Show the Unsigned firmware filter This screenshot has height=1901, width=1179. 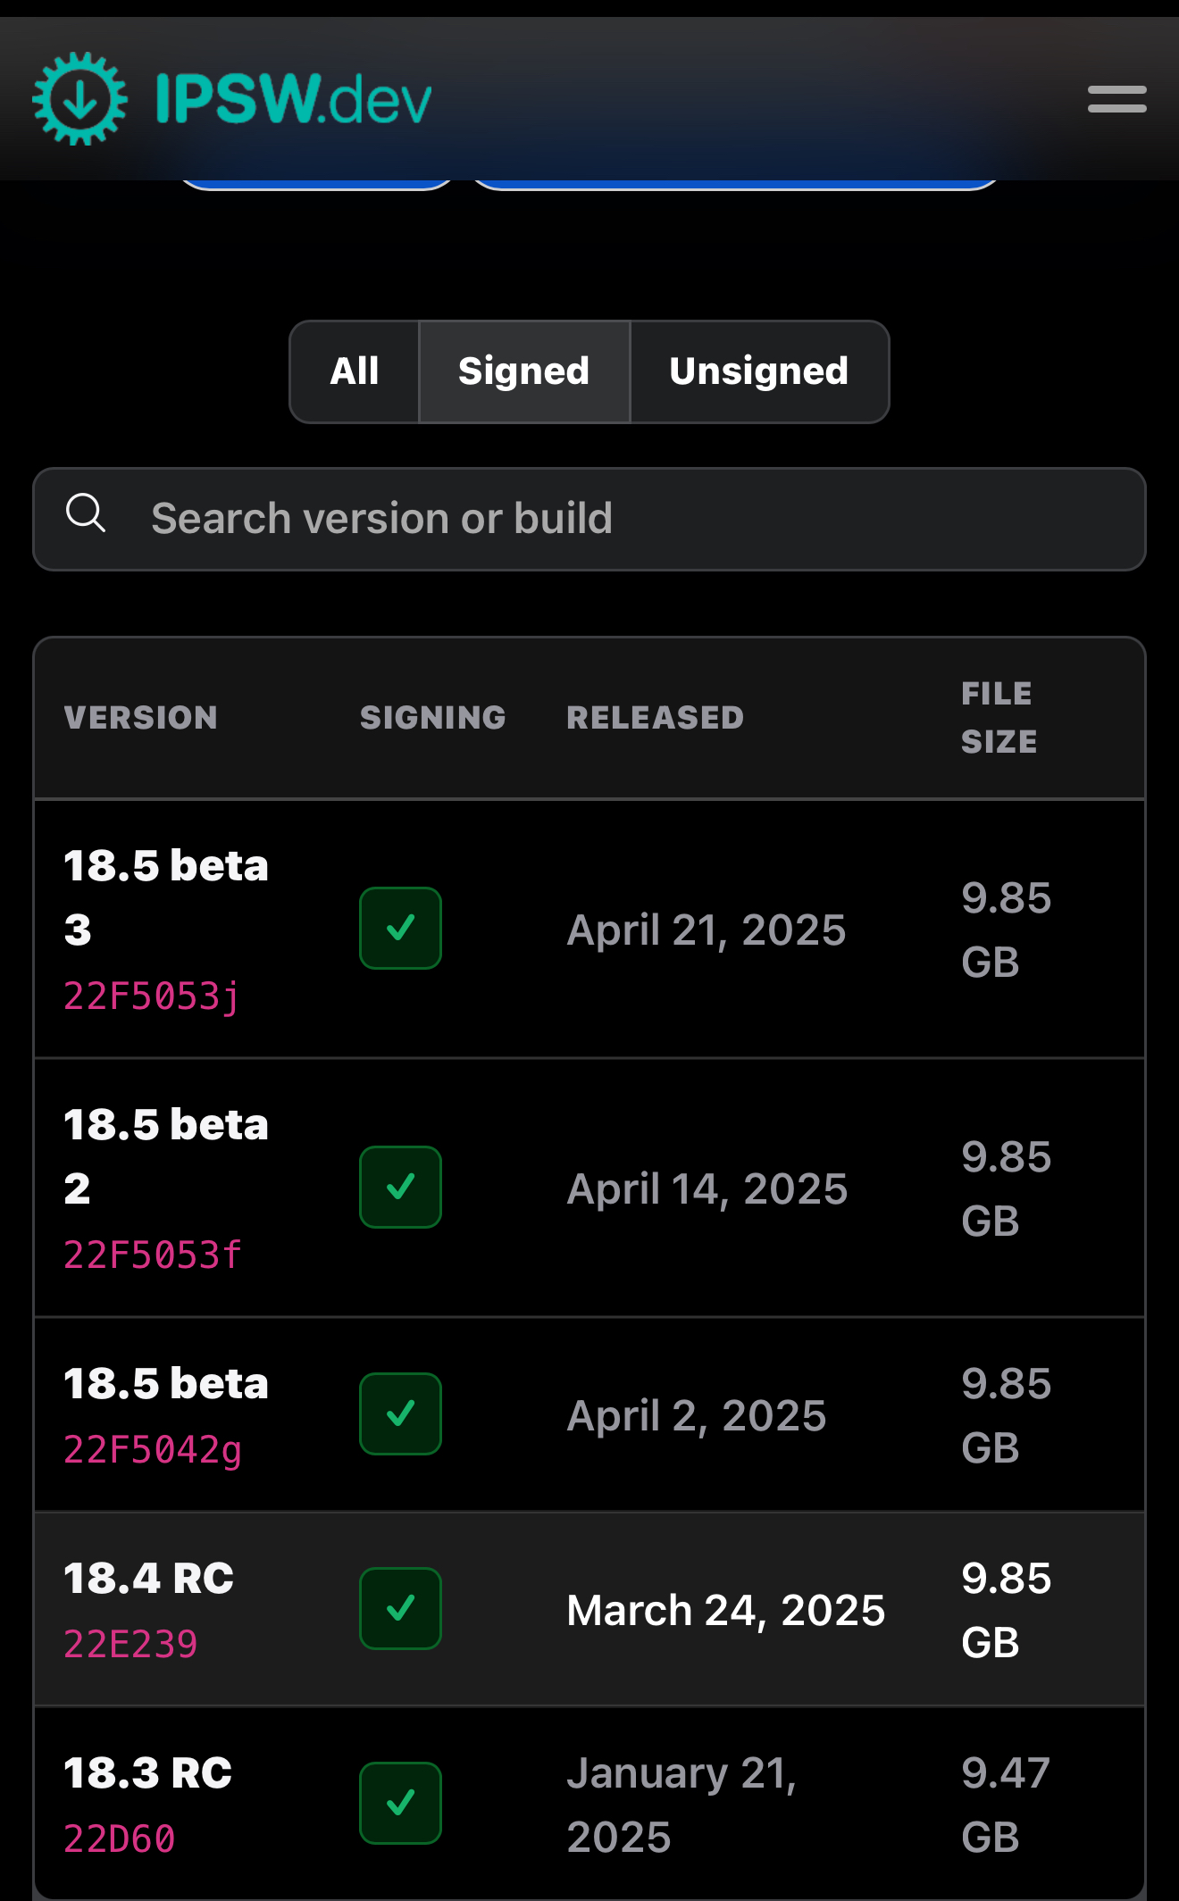(x=759, y=371)
